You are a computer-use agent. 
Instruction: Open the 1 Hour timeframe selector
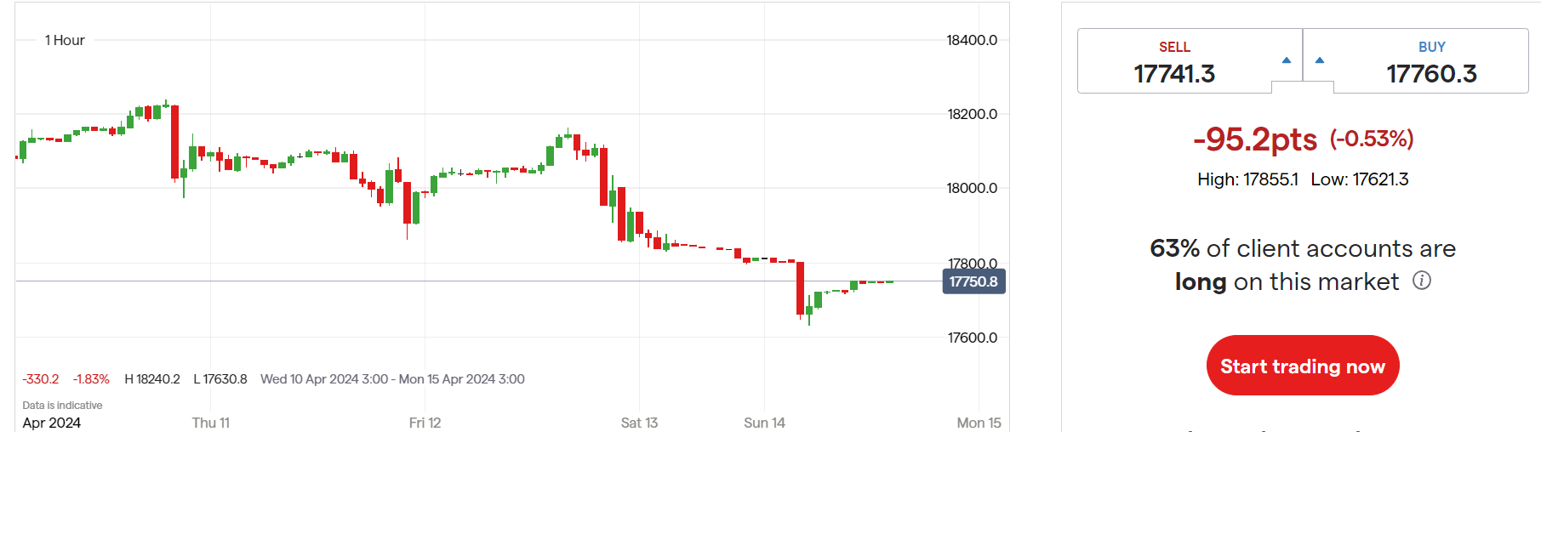click(65, 40)
